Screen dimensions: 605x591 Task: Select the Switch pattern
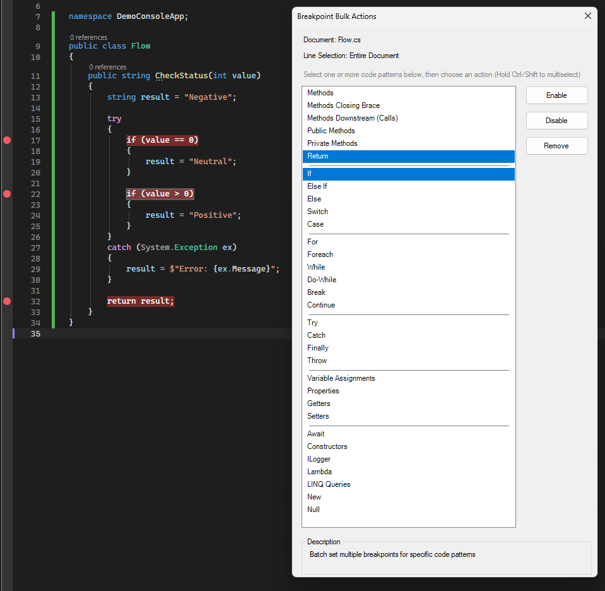click(x=409, y=212)
